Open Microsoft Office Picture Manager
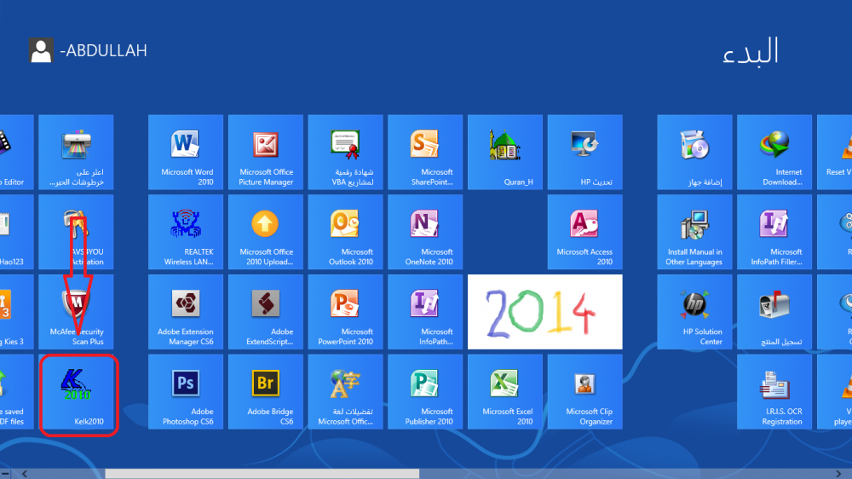Screen dimensions: 852x479 coord(266,153)
